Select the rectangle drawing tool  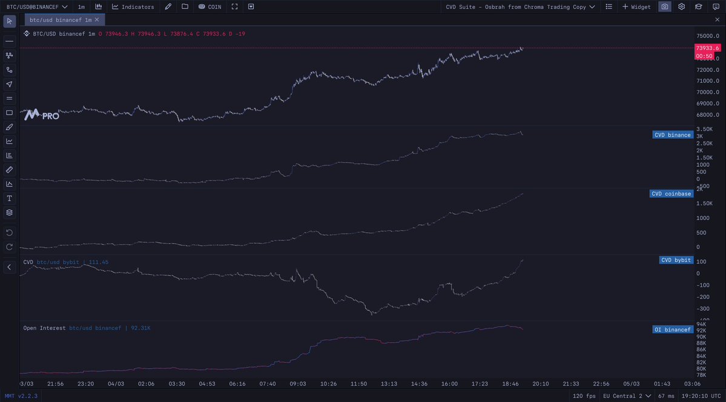[9, 112]
